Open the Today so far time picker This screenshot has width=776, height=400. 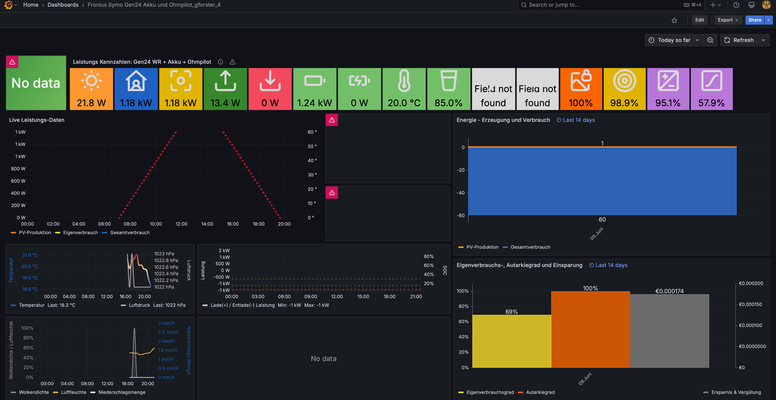tap(674, 40)
